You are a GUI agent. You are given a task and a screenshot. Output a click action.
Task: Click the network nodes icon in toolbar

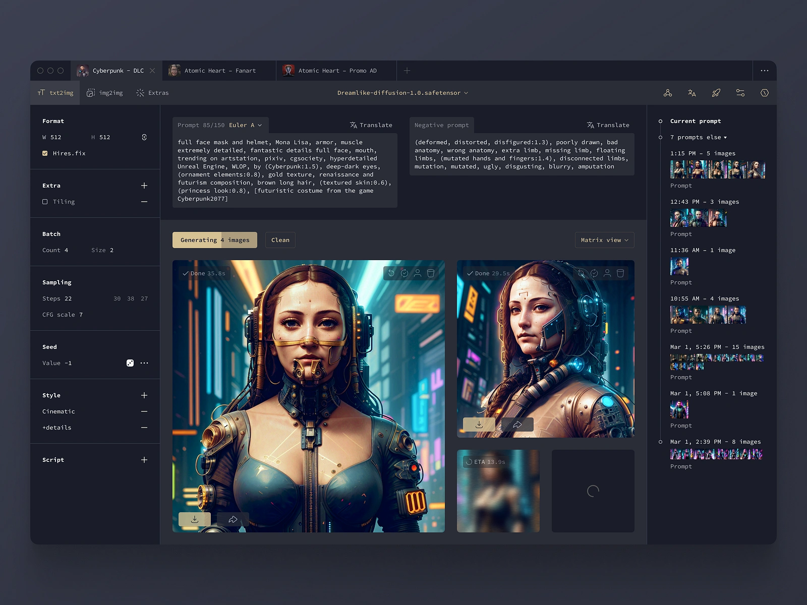click(667, 93)
